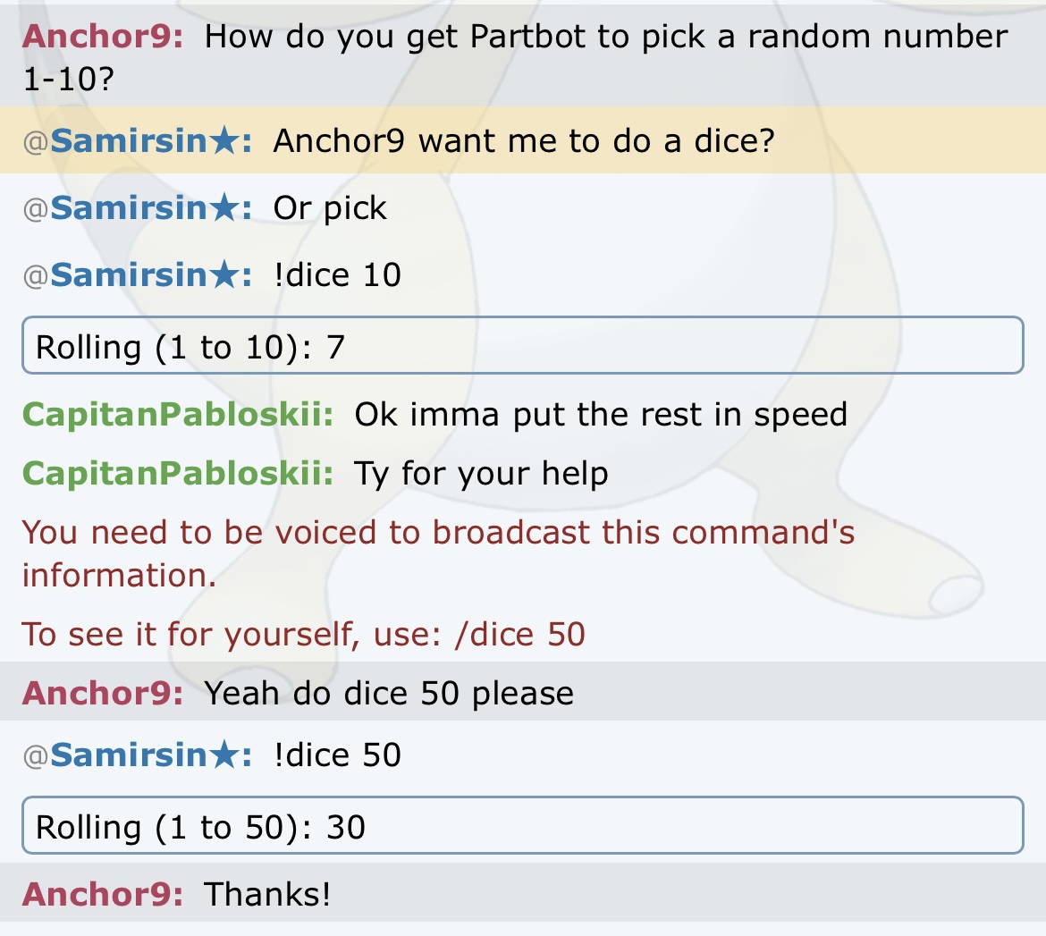Image resolution: width=1046 pixels, height=936 pixels.
Task: Click Samirsin's name on the "Or pick" message
Action: click(x=129, y=207)
